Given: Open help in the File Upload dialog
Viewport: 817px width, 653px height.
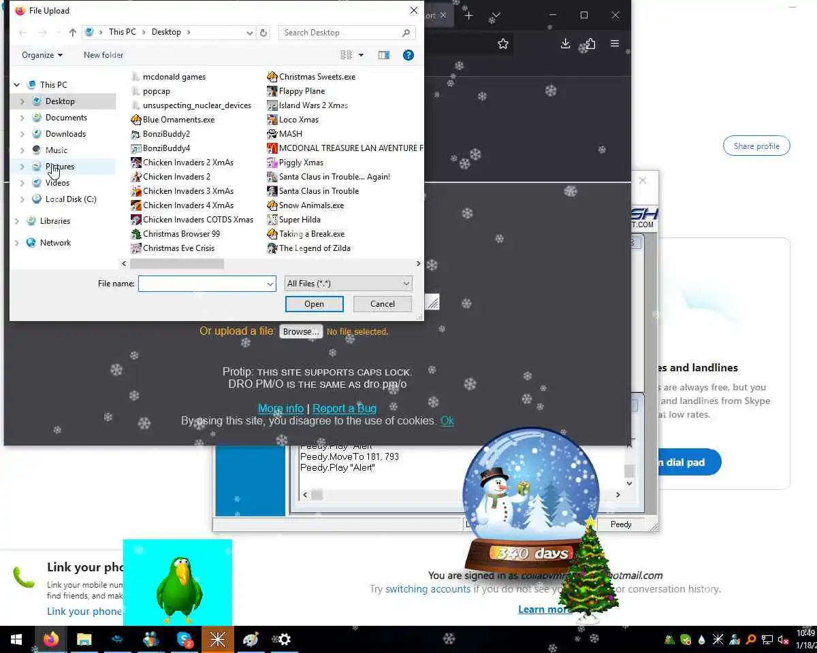Looking at the screenshot, I should (408, 55).
